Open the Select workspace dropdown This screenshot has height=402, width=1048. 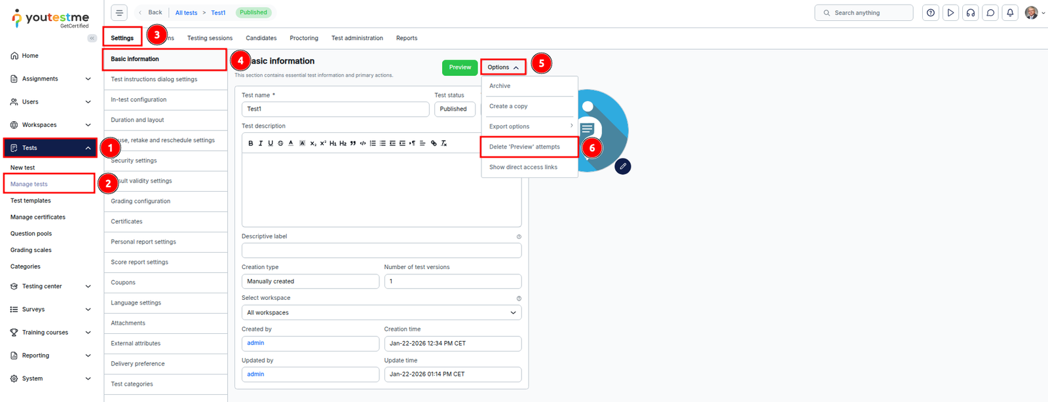(381, 313)
